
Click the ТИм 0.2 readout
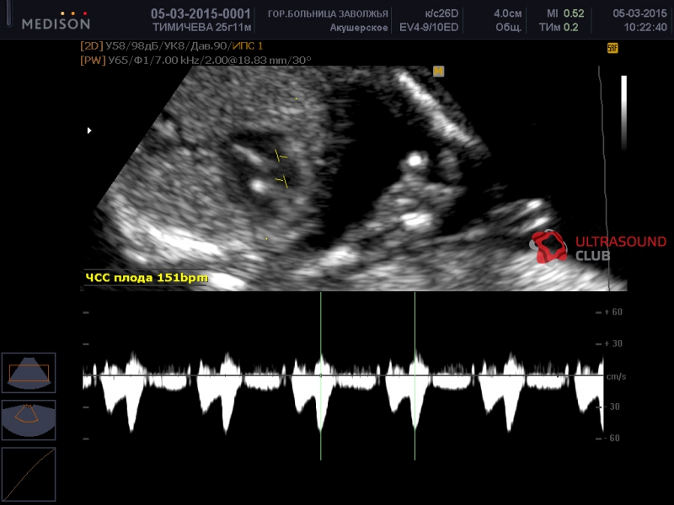pos(559,28)
